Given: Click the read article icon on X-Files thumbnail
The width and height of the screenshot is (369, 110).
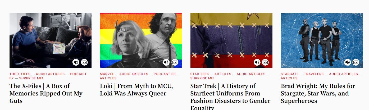Looking at the screenshot, I should pyautogui.click(x=84, y=62).
